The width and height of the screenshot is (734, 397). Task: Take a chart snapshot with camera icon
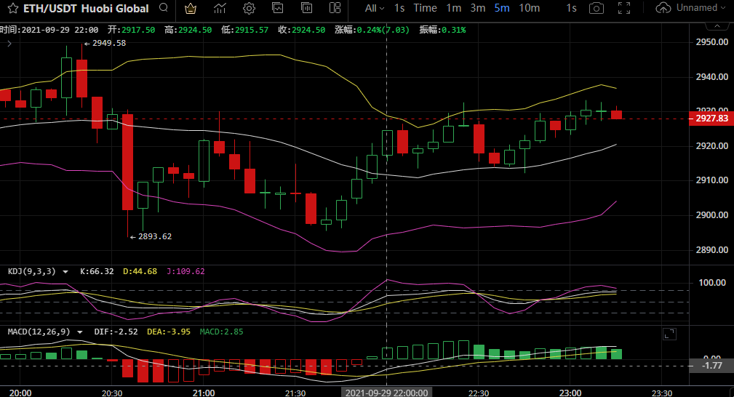coord(596,9)
